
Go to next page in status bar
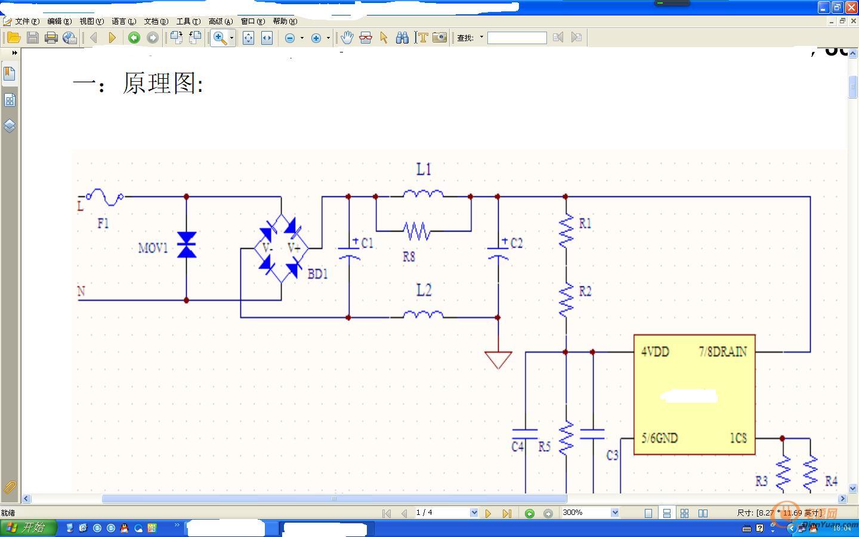(488, 513)
